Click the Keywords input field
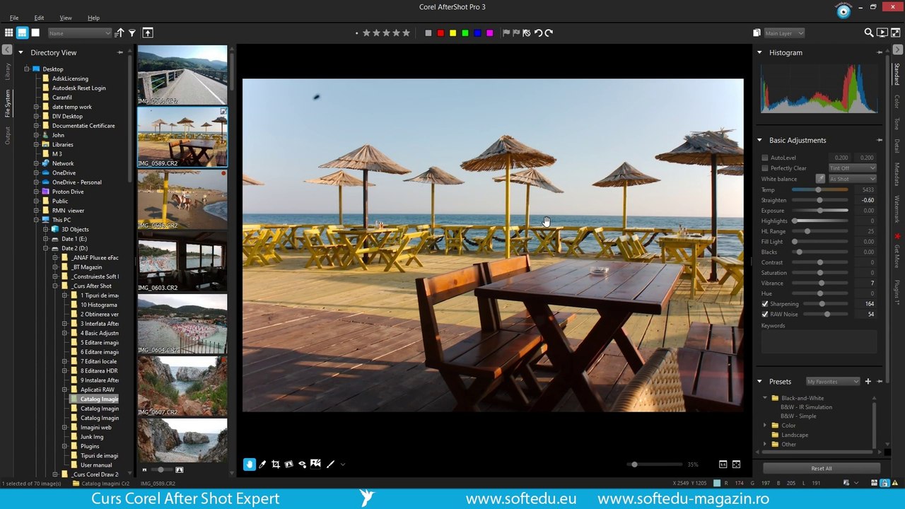Screen dimensions: 905x509 pyautogui.click(x=819, y=341)
